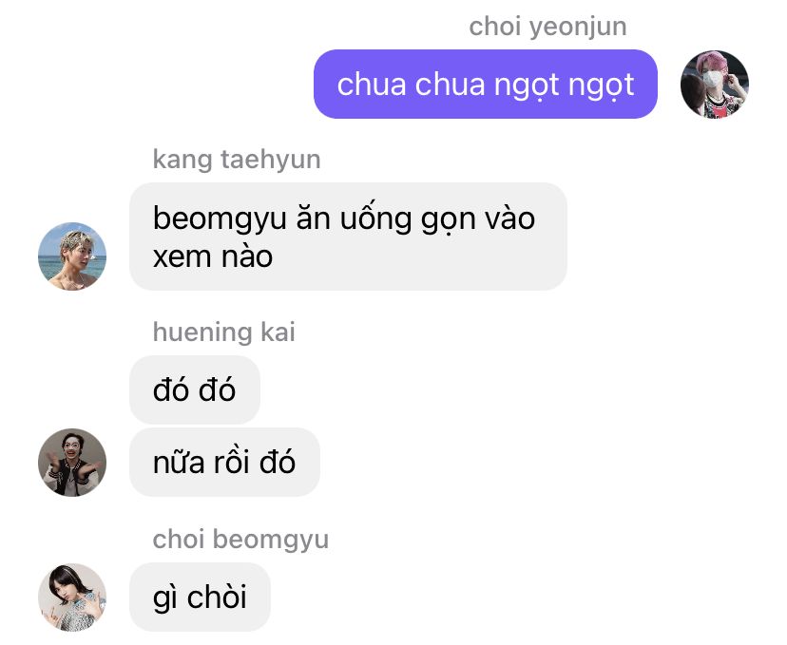This screenshot has height=645, width=787.
Task: Click the first 'chua' in yeonjun's message
Action: point(372,85)
